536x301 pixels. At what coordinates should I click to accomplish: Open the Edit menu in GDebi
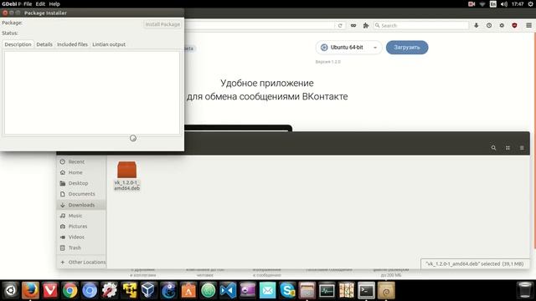pos(40,4)
